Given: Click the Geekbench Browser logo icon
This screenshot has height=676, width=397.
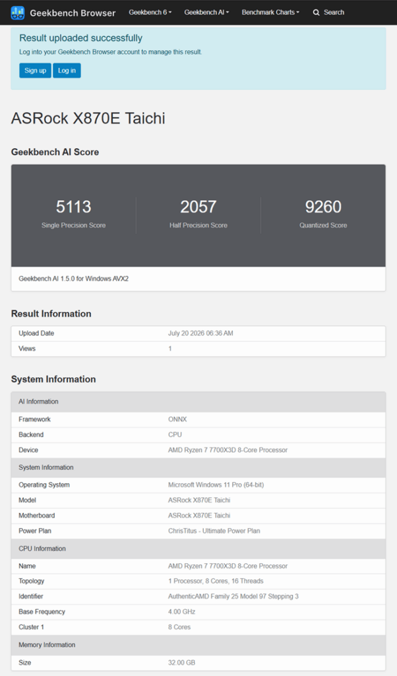Looking at the screenshot, I should click(18, 13).
